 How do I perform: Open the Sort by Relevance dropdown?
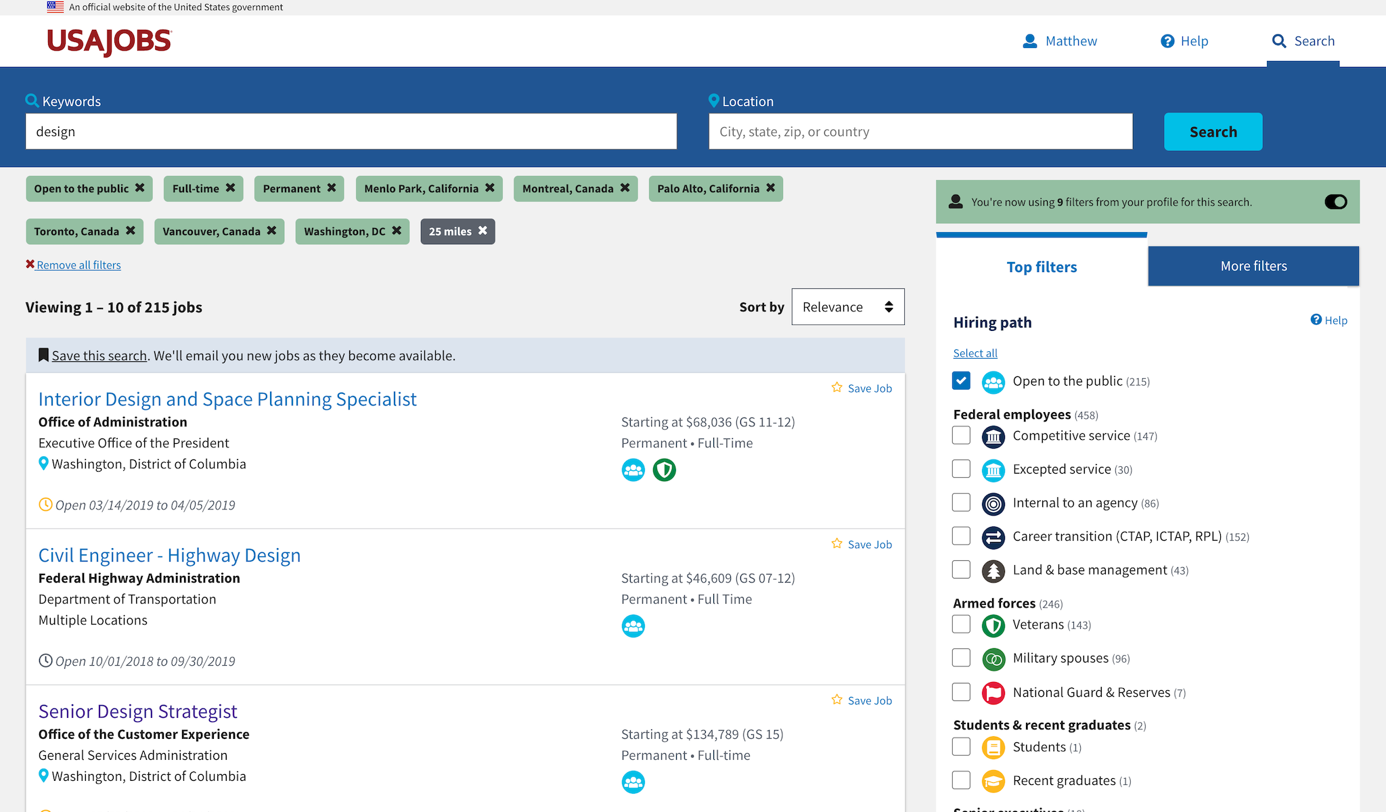pyautogui.click(x=848, y=307)
